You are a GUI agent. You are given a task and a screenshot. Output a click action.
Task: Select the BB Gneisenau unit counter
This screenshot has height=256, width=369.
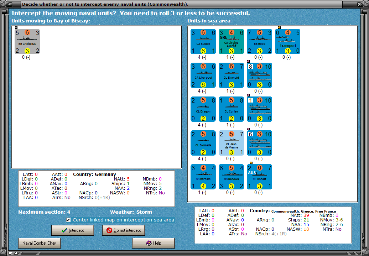click(x=27, y=42)
